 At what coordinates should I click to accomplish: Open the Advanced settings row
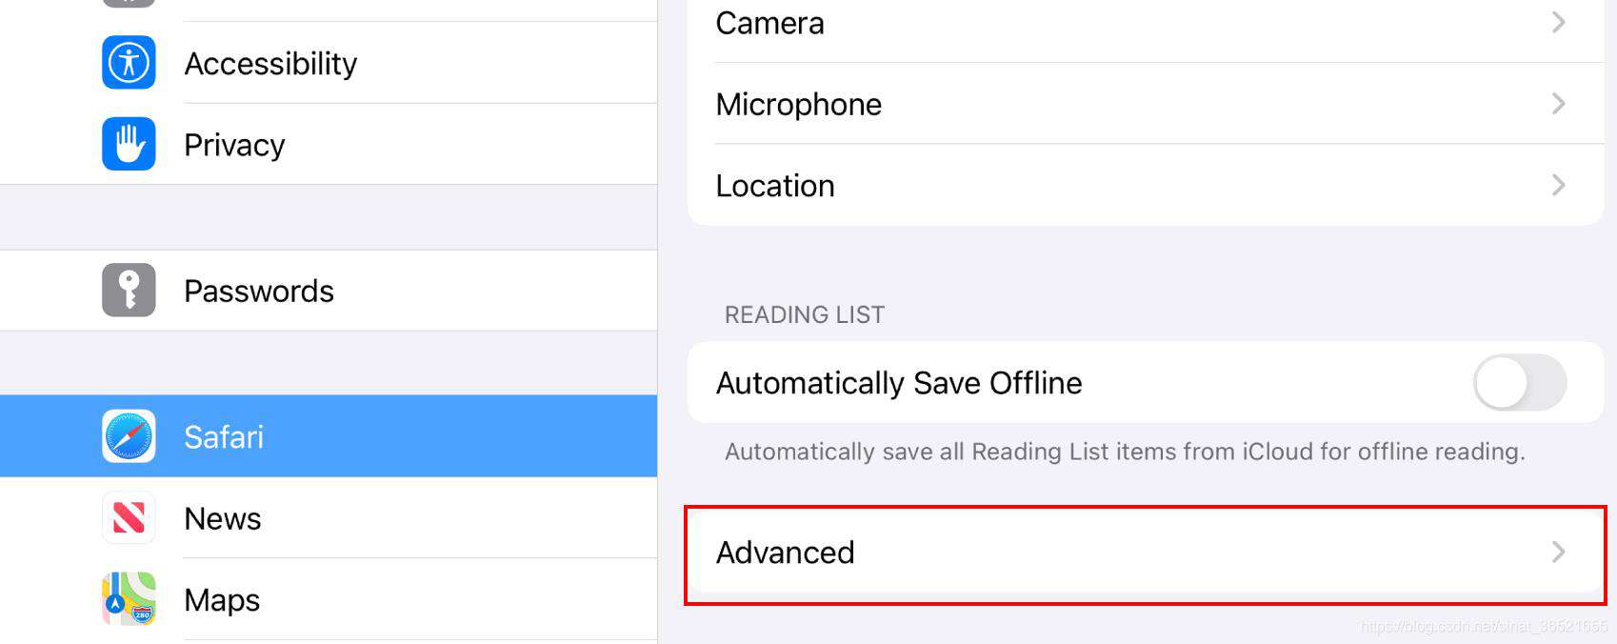click(x=1146, y=553)
